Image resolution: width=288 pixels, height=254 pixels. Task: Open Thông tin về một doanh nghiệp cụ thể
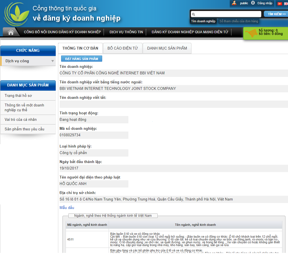pos(28,108)
